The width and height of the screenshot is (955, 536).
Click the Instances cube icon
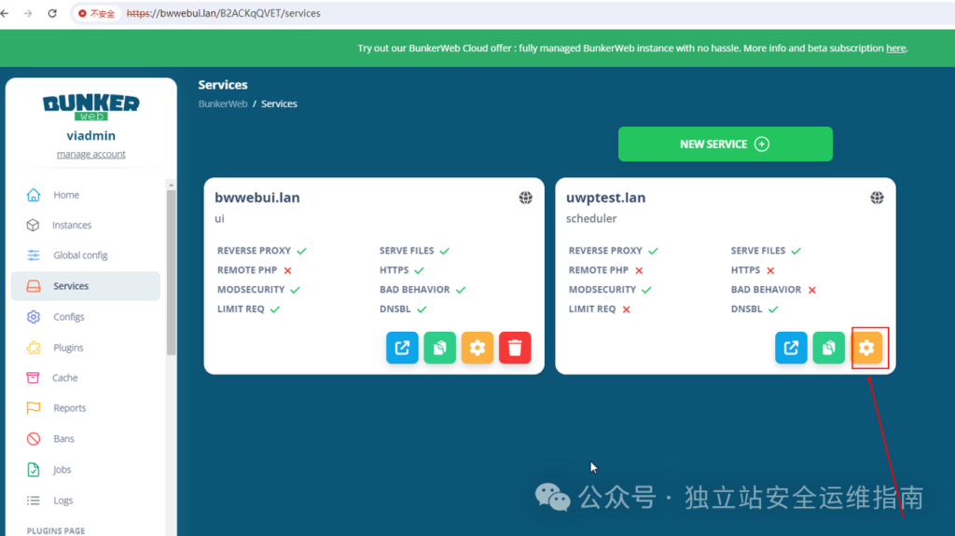33,225
